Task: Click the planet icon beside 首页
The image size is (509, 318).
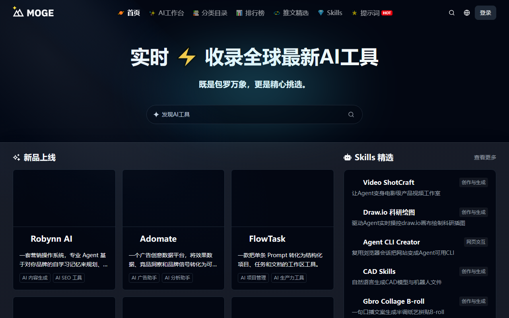Action: point(121,13)
